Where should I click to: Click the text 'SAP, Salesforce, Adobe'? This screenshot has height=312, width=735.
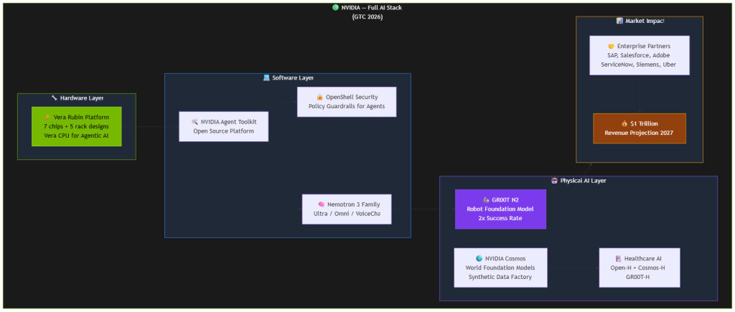[x=640, y=55]
